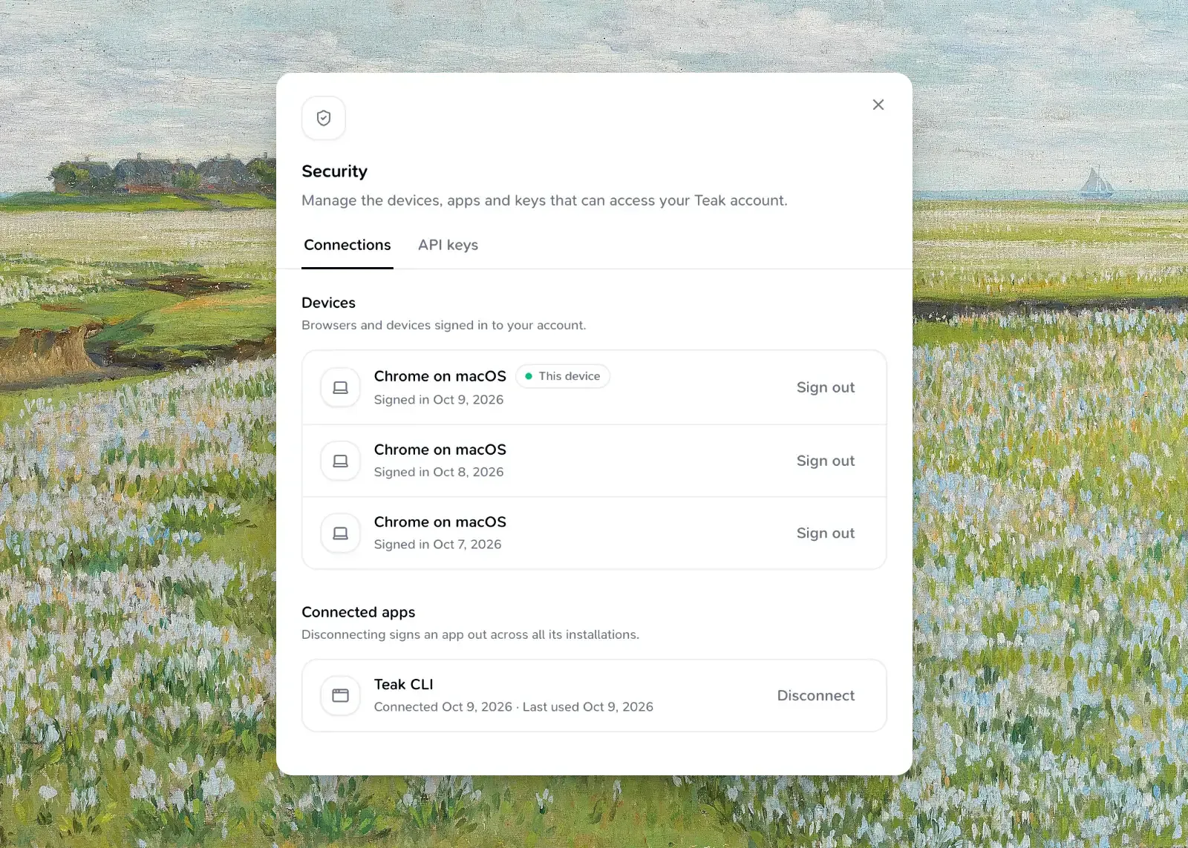Click 'Signed in Oct 9, 2026' text
Viewport: 1188px width, 848px height.
[x=439, y=400]
